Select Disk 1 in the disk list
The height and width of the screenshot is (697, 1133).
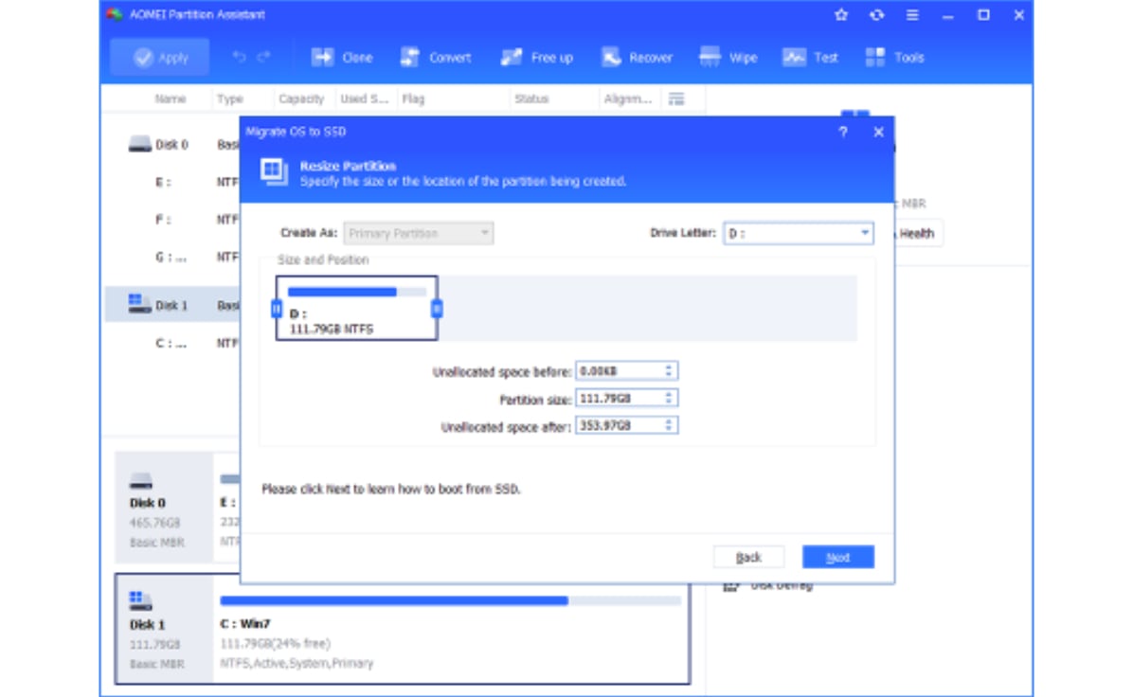(x=172, y=305)
